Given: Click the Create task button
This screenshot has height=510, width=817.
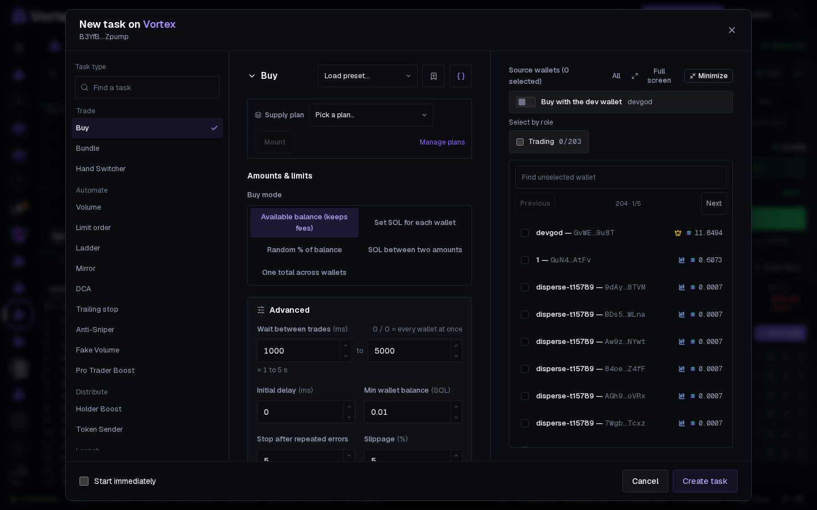Looking at the screenshot, I should tap(705, 481).
